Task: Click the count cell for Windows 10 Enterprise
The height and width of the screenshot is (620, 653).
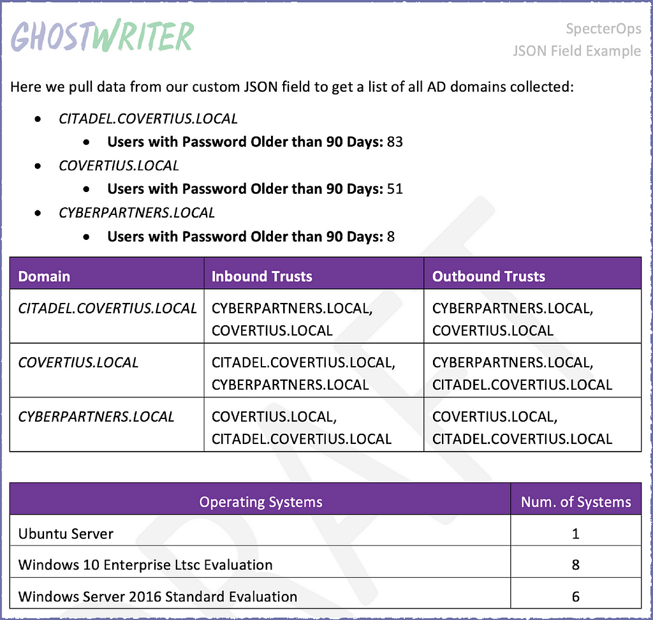Action: (x=576, y=562)
